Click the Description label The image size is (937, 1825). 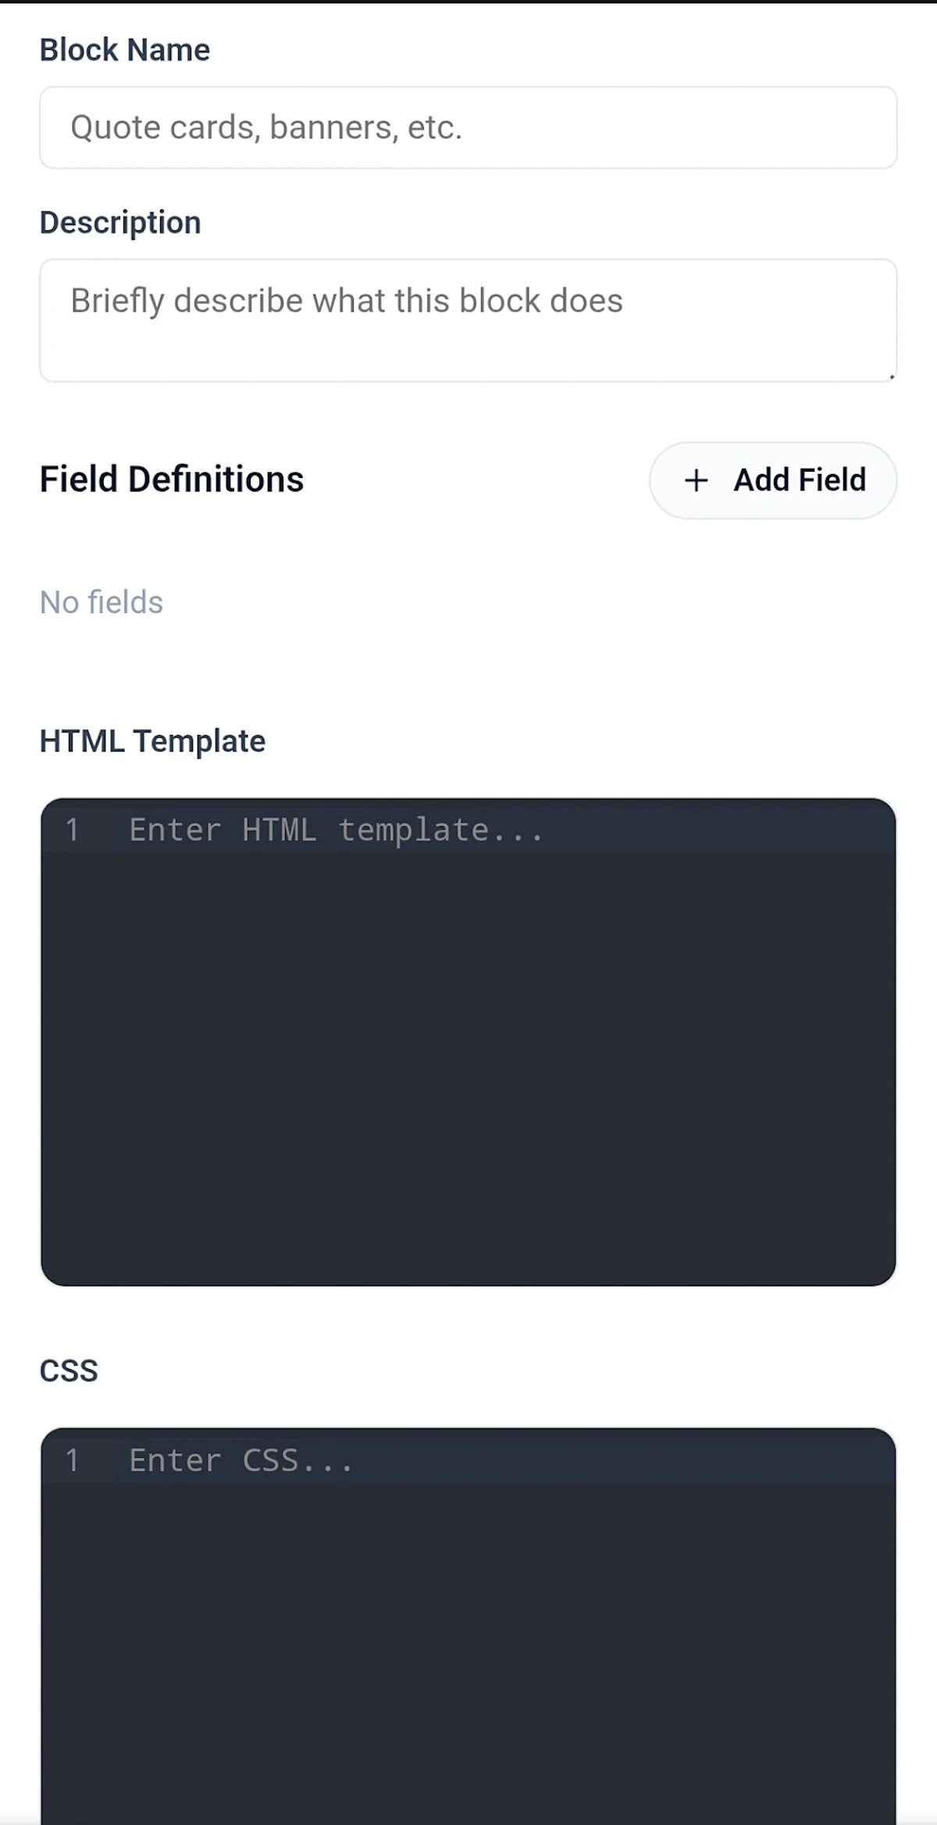point(120,223)
